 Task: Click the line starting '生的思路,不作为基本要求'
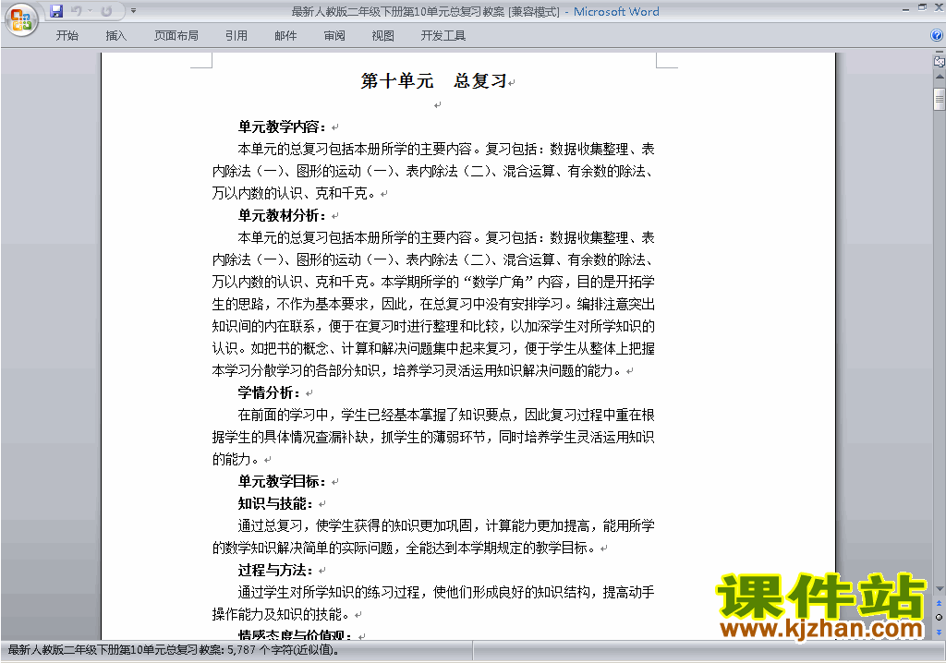(433, 304)
